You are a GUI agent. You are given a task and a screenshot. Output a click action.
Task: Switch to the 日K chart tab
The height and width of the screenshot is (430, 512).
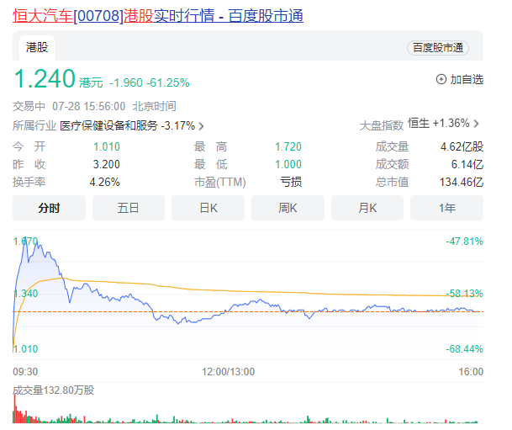pyautogui.click(x=208, y=208)
